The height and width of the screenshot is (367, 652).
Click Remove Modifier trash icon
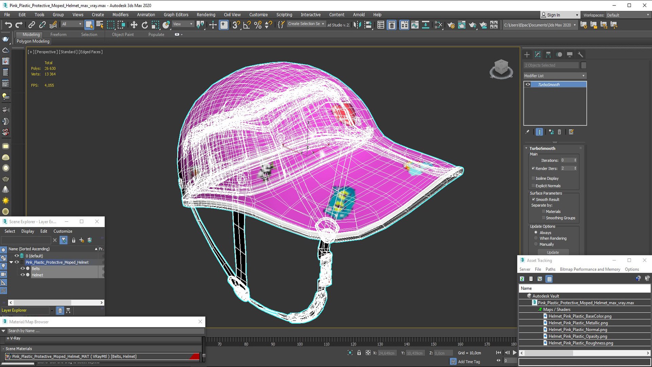click(x=559, y=132)
